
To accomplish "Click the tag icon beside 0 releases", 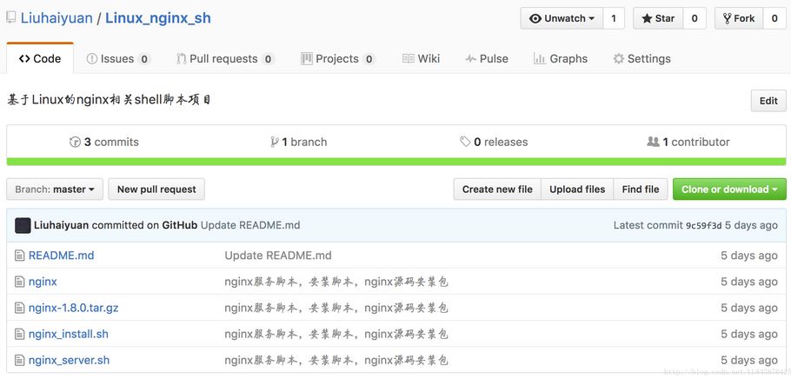I will tap(465, 143).
